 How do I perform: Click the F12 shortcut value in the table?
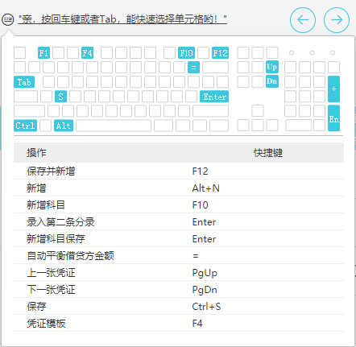pos(200,171)
